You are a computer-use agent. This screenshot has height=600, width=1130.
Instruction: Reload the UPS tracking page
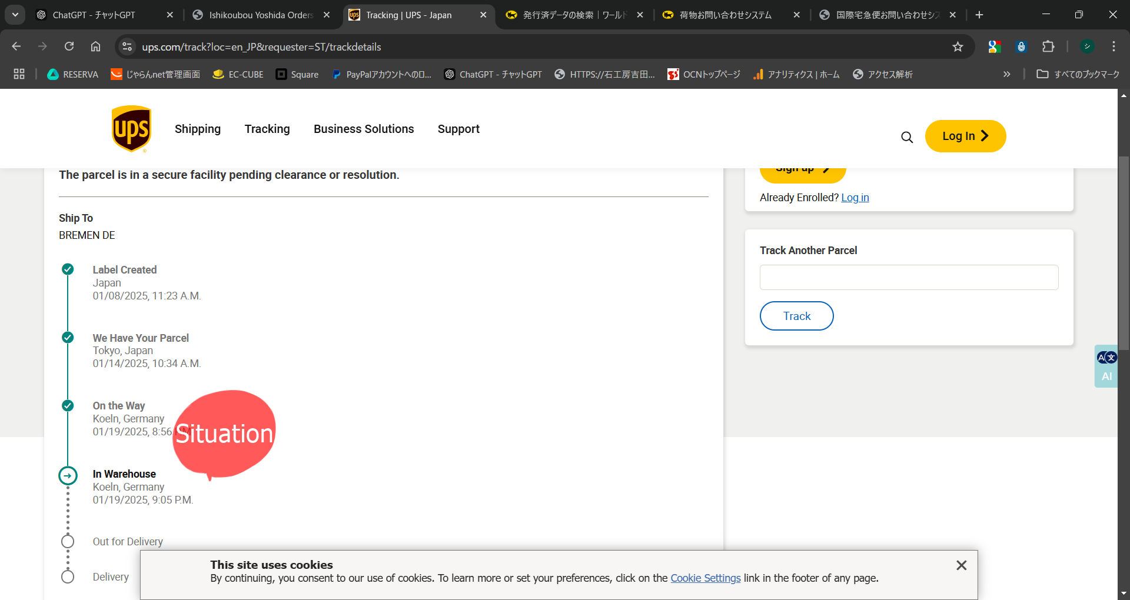click(69, 46)
